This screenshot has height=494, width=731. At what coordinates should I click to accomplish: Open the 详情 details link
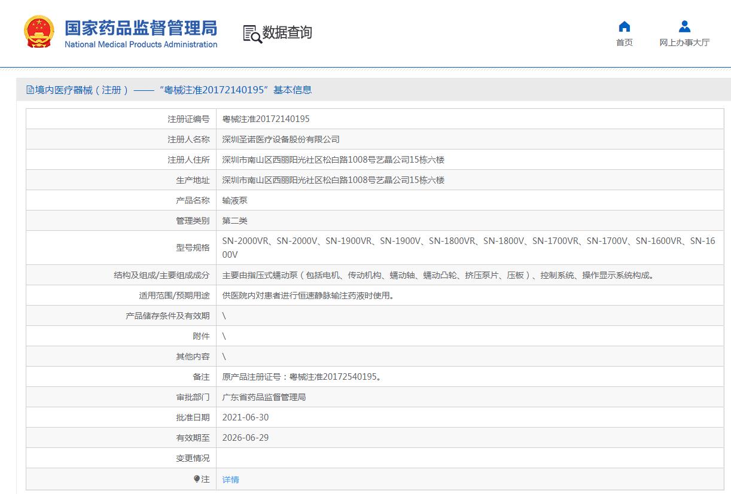point(230,480)
